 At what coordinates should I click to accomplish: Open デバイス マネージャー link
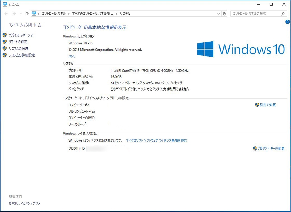click(22, 35)
